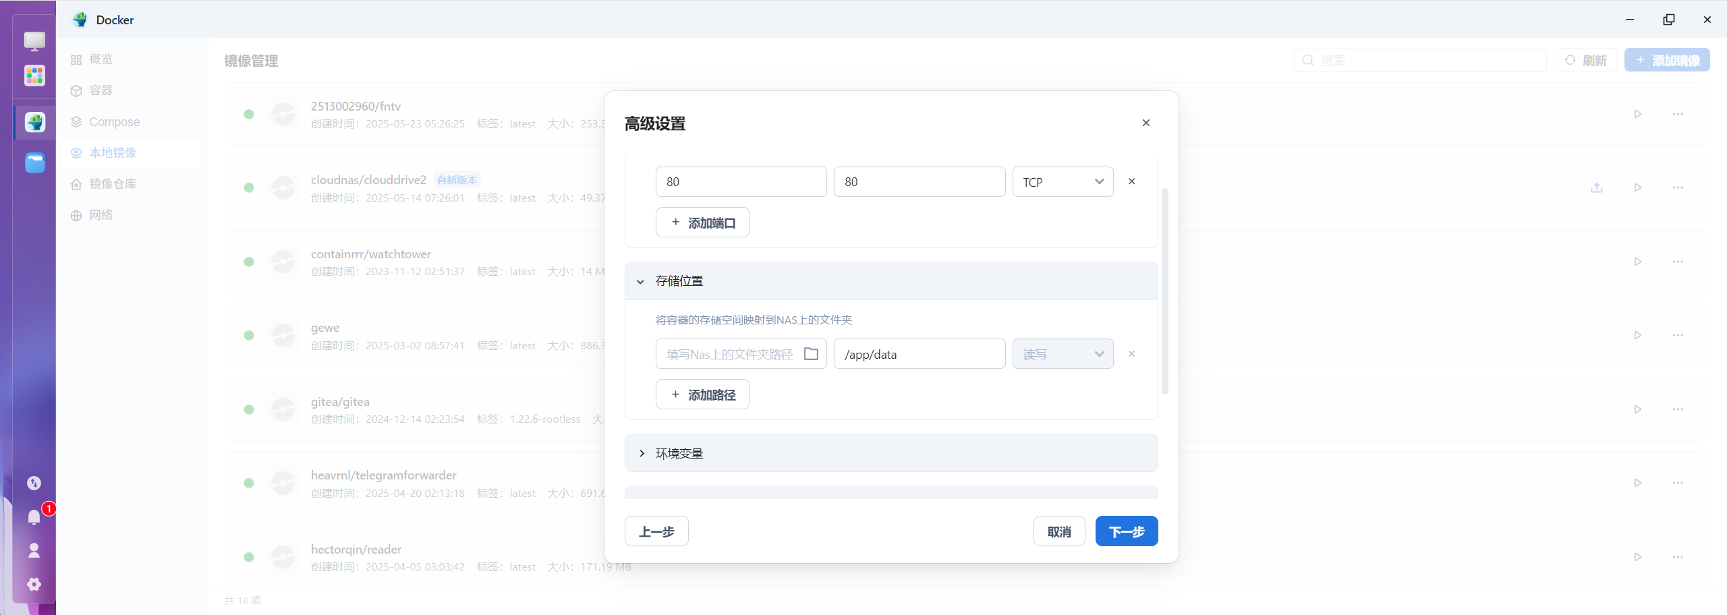Go to the Compose menu item

(x=114, y=122)
